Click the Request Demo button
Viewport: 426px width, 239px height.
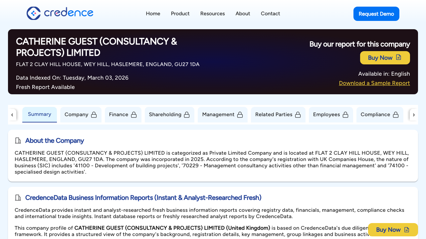click(376, 14)
